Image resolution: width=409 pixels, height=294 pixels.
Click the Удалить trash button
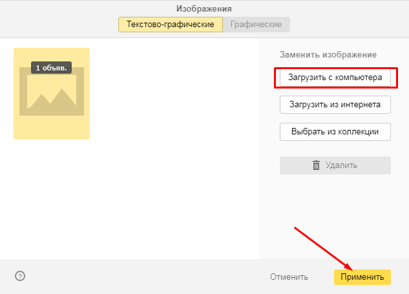click(335, 165)
